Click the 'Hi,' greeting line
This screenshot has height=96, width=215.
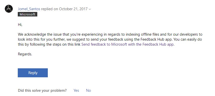[x=20, y=25]
